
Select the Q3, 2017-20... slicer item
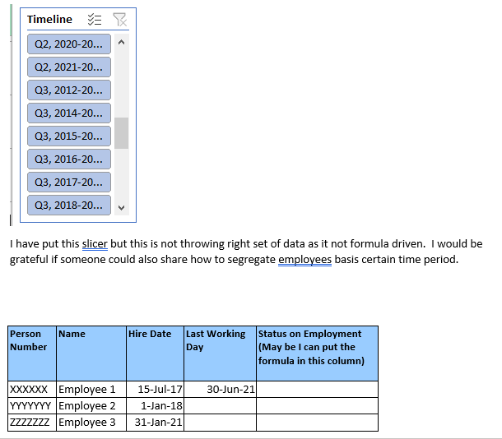(x=69, y=183)
